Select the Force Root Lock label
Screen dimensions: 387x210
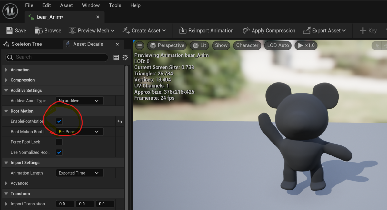coord(25,142)
